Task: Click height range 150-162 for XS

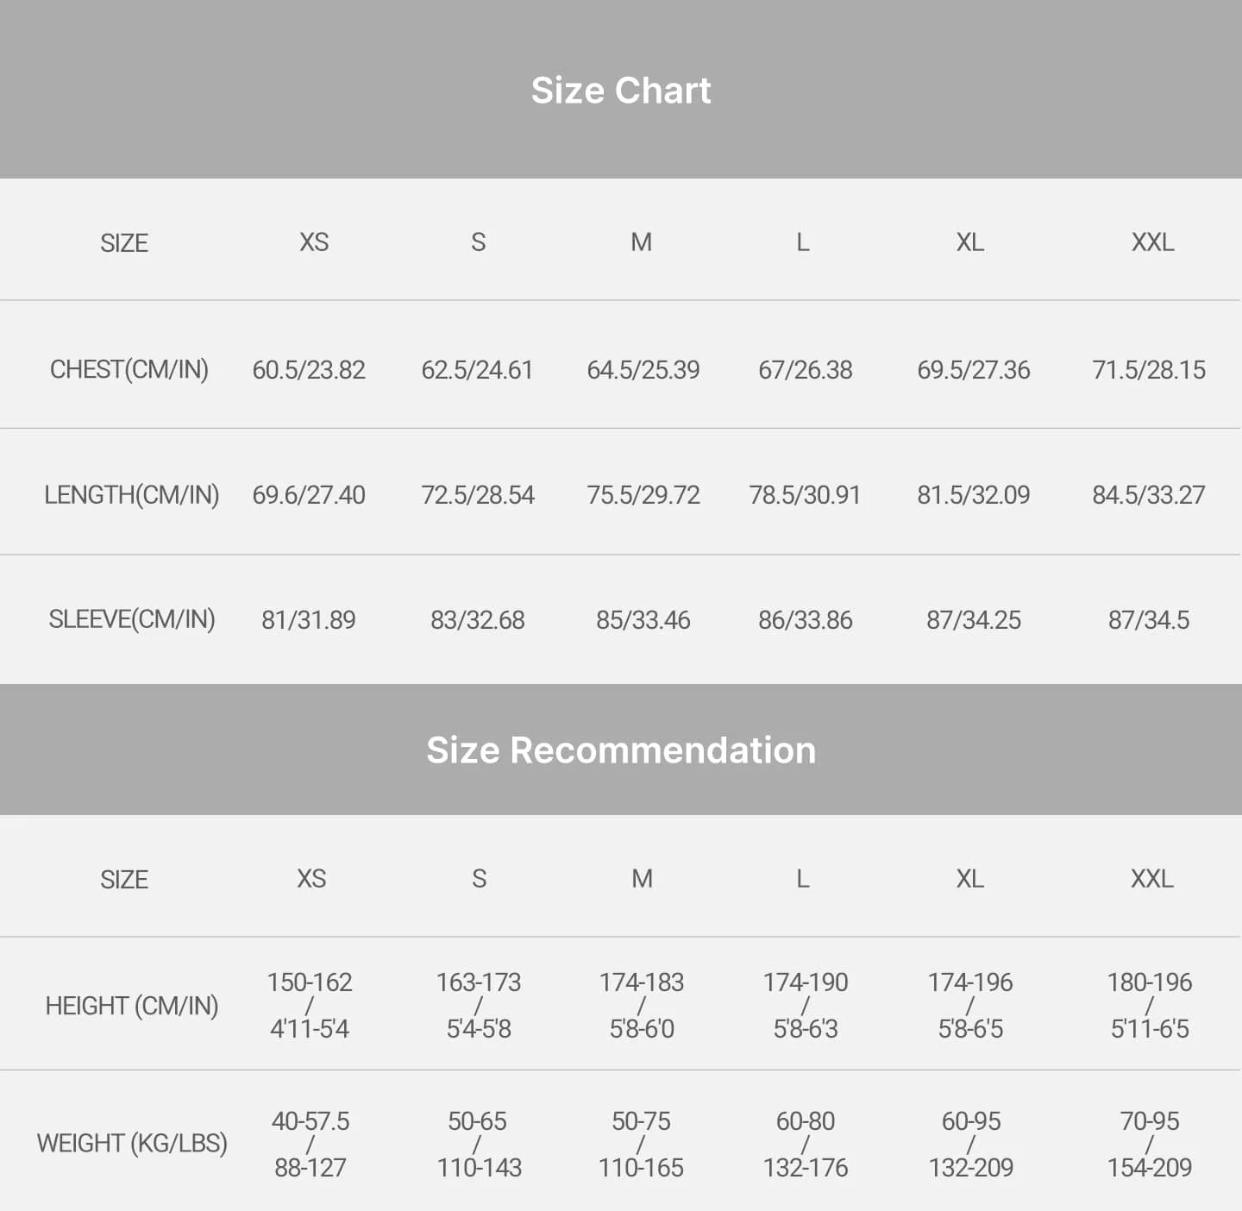Action: (310, 982)
